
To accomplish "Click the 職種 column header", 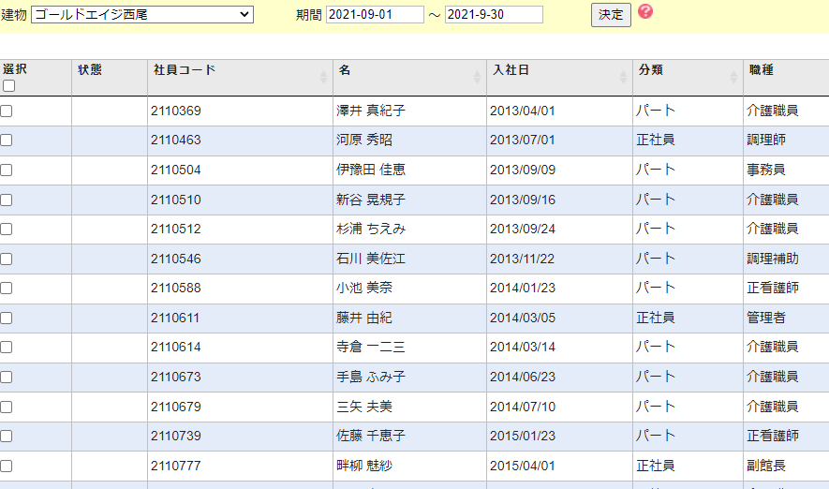I will coord(761,70).
